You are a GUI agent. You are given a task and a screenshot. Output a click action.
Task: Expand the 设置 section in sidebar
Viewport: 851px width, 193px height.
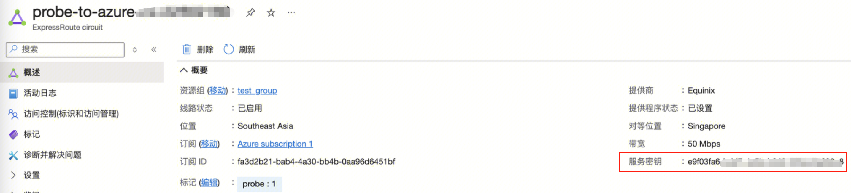[13, 175]
